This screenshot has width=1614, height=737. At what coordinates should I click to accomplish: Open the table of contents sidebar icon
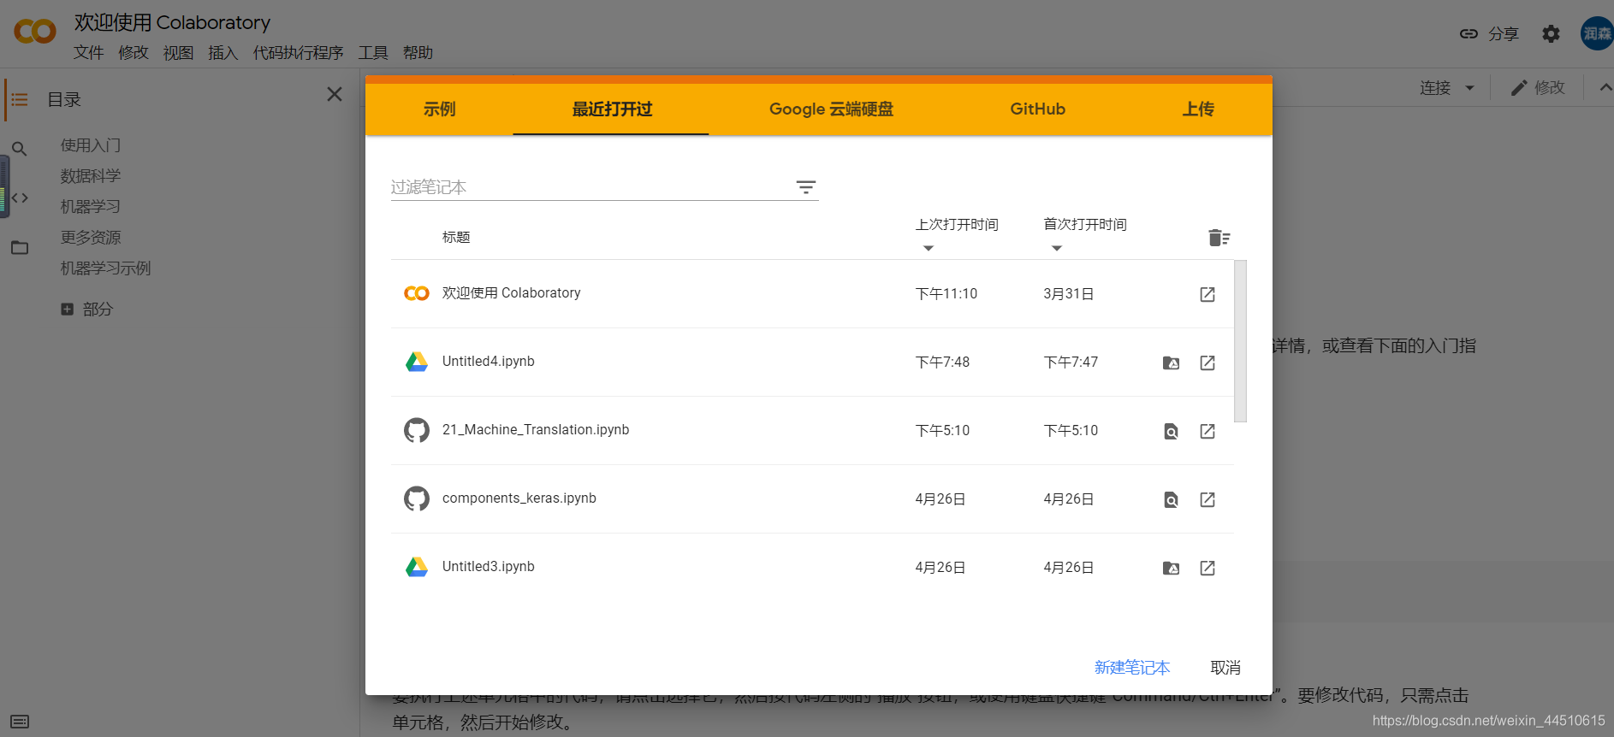click(20, 100)
